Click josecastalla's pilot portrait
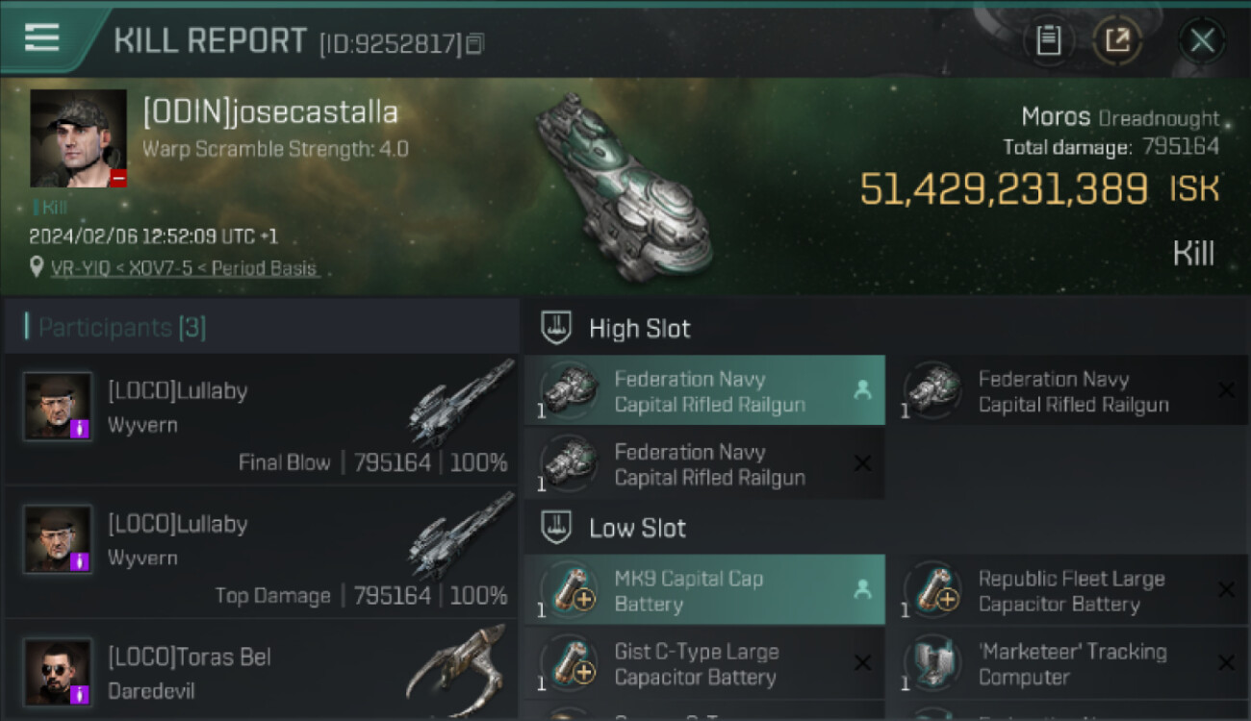Screen dimensions: 1251x721 point(78,138)
